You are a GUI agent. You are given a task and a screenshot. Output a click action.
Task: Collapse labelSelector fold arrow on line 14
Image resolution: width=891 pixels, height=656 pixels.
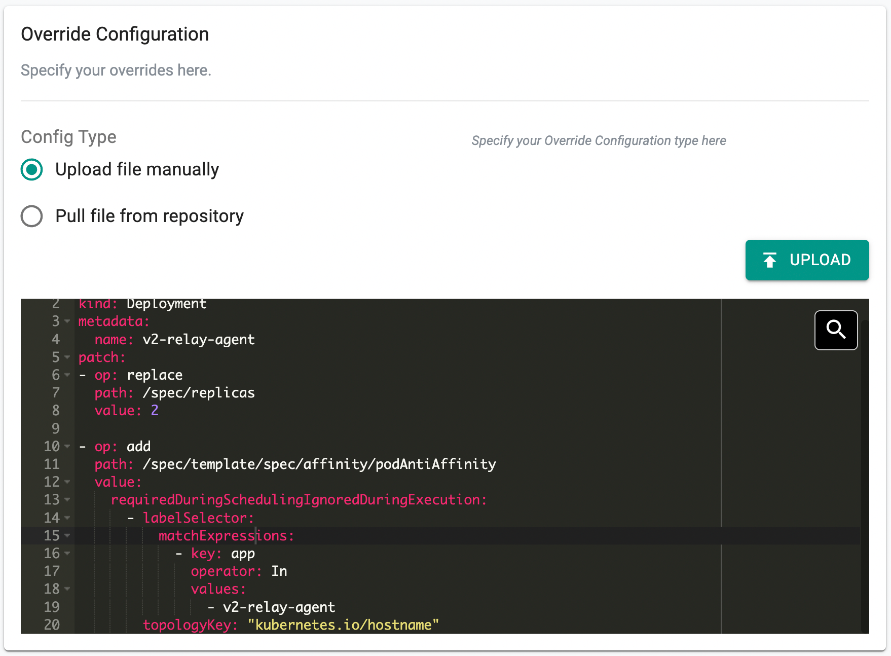67,518
